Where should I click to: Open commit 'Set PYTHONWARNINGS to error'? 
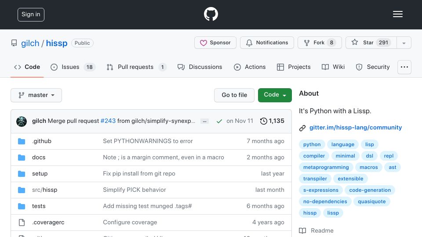tap(148, 141)
